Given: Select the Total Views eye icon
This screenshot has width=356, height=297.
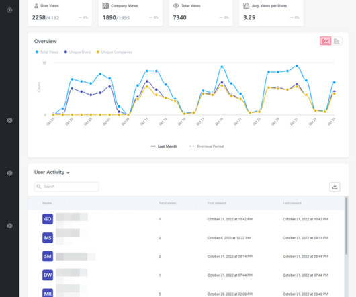Looking at the screenshot, I should [176, 5].
